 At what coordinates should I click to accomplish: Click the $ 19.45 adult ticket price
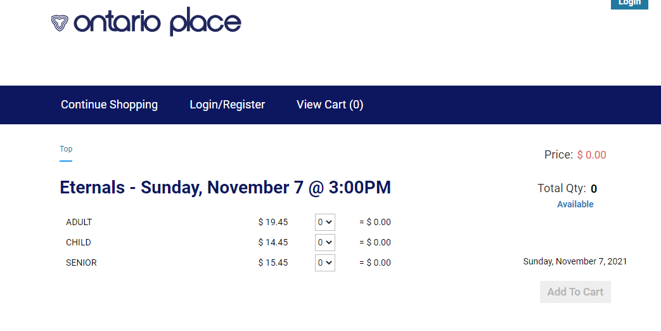pyautogui.click(x=273, y=223)
